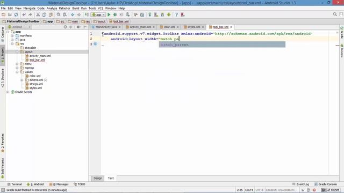
Task: Click the navigate Back arrow icon
Action: (x=73, y=14)
